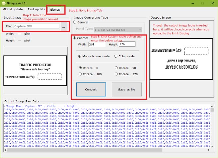Select Rotate - 0 option
218x158 pixels.
(80, 68)
